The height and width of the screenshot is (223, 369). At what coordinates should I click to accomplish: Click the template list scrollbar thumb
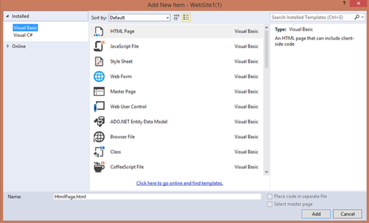[x=266, y=49]
